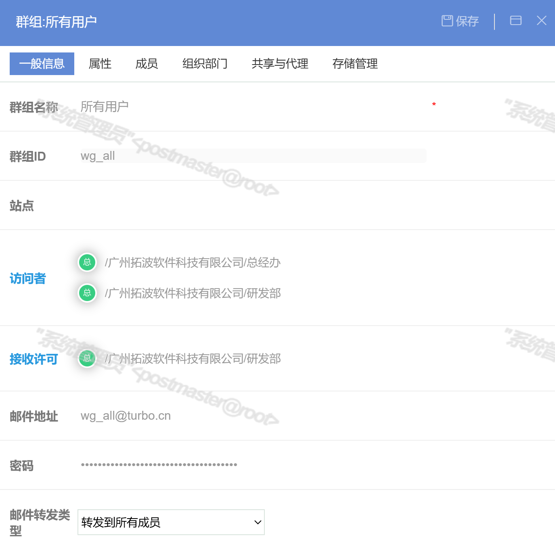This screenshot has width=555, height=546.
Task: Click the 群组名称 input field
Action: pyautogui.click(x=253, y=107)
